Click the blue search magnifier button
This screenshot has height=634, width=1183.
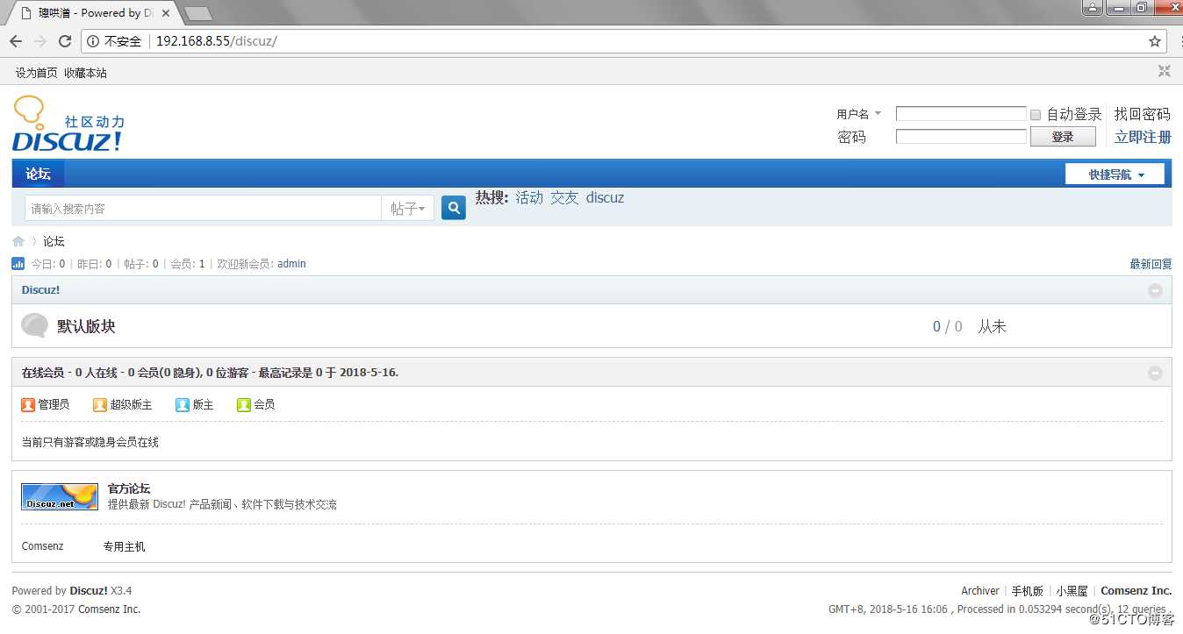[x=454, y=208]
